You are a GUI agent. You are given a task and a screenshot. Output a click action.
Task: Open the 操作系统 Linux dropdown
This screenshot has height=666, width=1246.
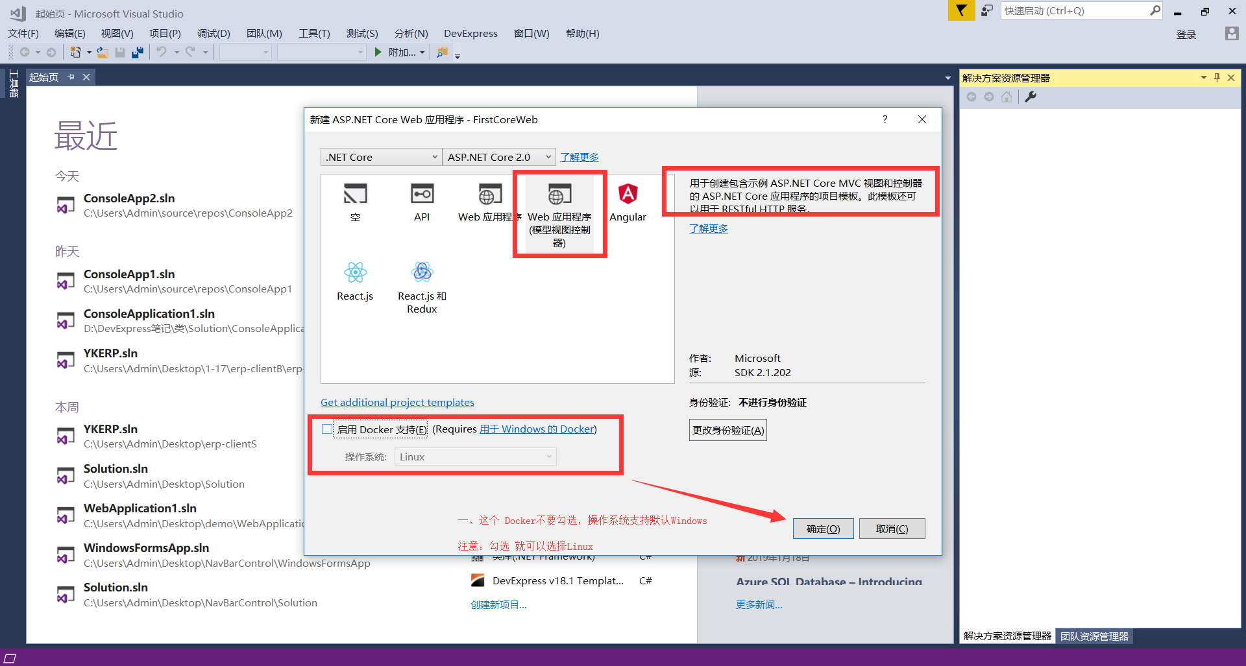pyautogui.click(x=475, y=457)
